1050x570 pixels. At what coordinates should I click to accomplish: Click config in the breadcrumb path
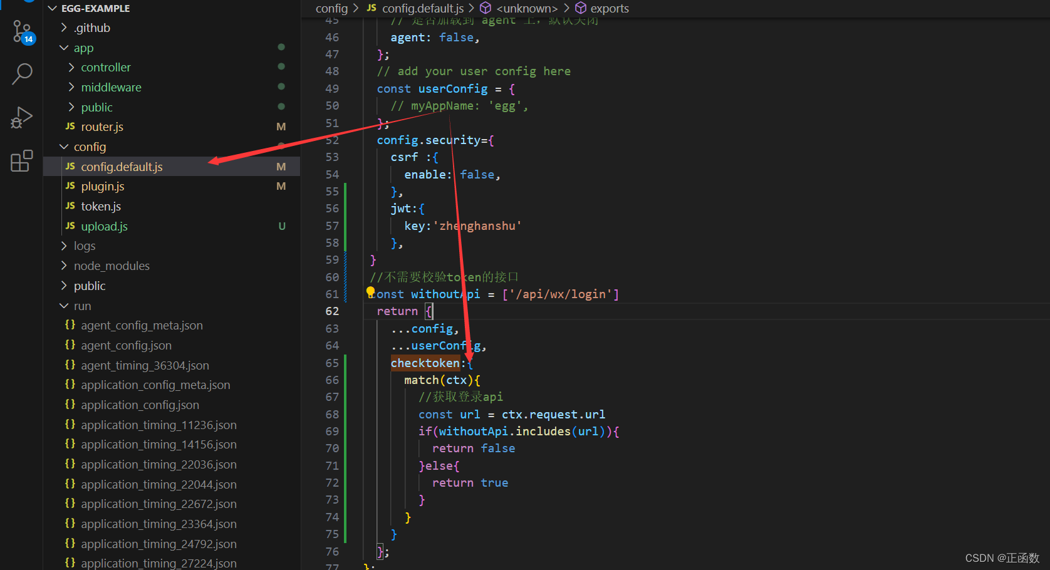pyautogui.click(x=331, y=8)
